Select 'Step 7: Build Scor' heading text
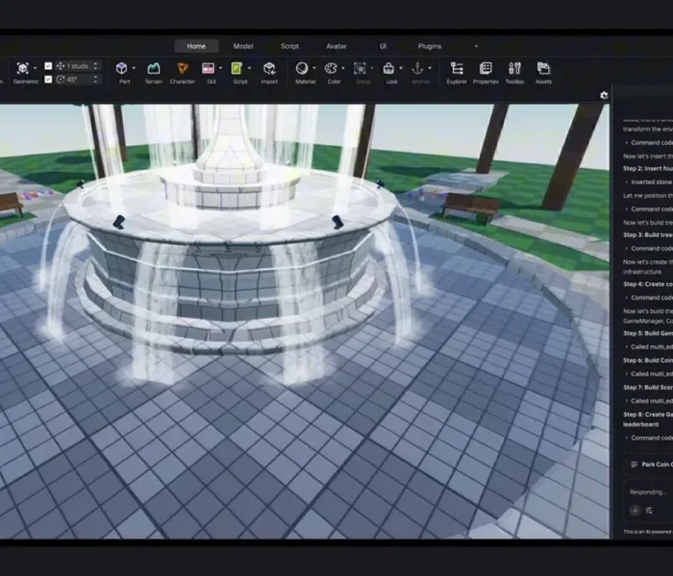Screen dimensions: 673x576 click(648, 387)
